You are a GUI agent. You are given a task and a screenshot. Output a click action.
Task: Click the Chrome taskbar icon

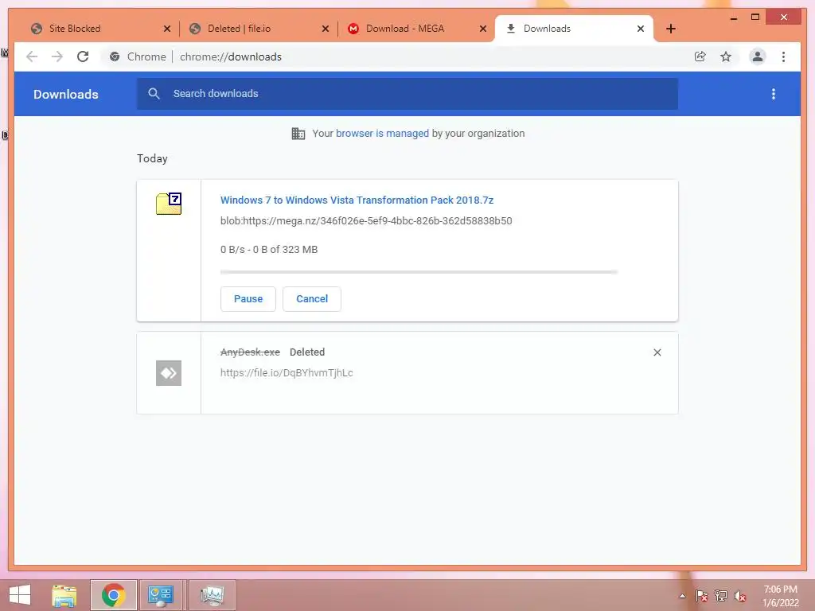click(x=113, y=595)
